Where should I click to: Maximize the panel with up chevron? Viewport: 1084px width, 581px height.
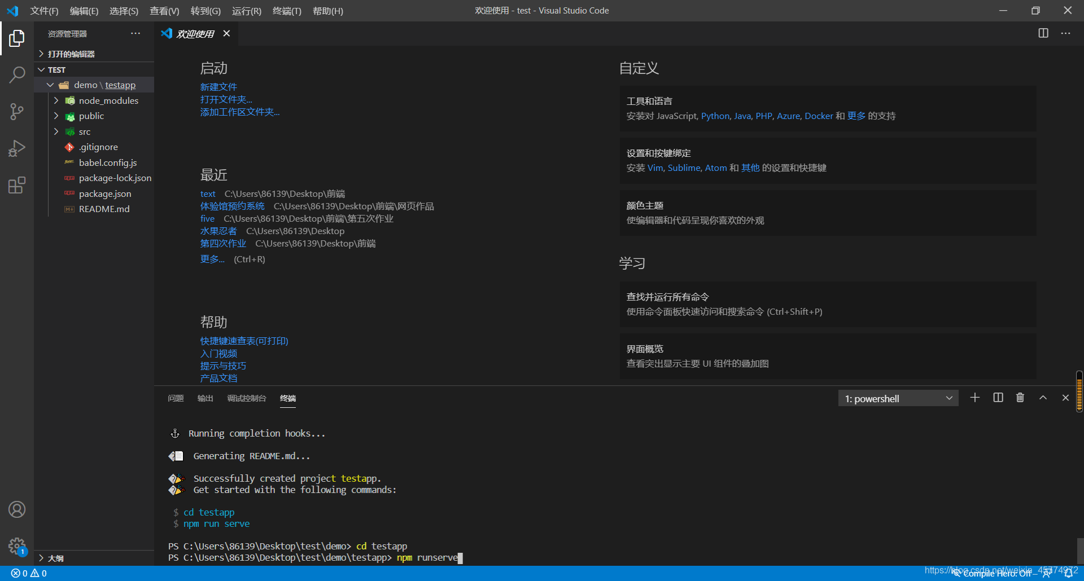click(x=1043, y=398)
